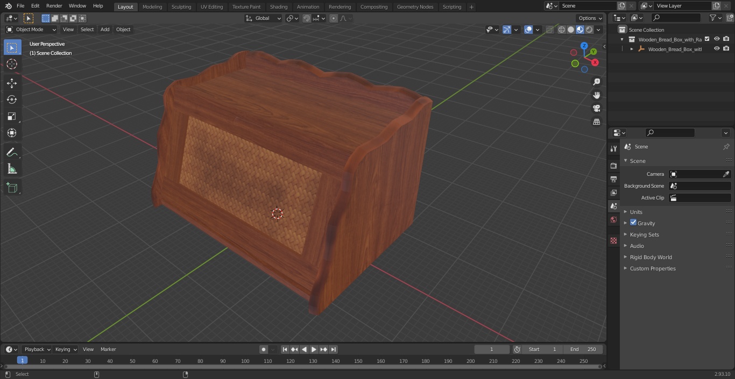Open the Options dropdown
The image size is (735, 379).
coord(590,18)
